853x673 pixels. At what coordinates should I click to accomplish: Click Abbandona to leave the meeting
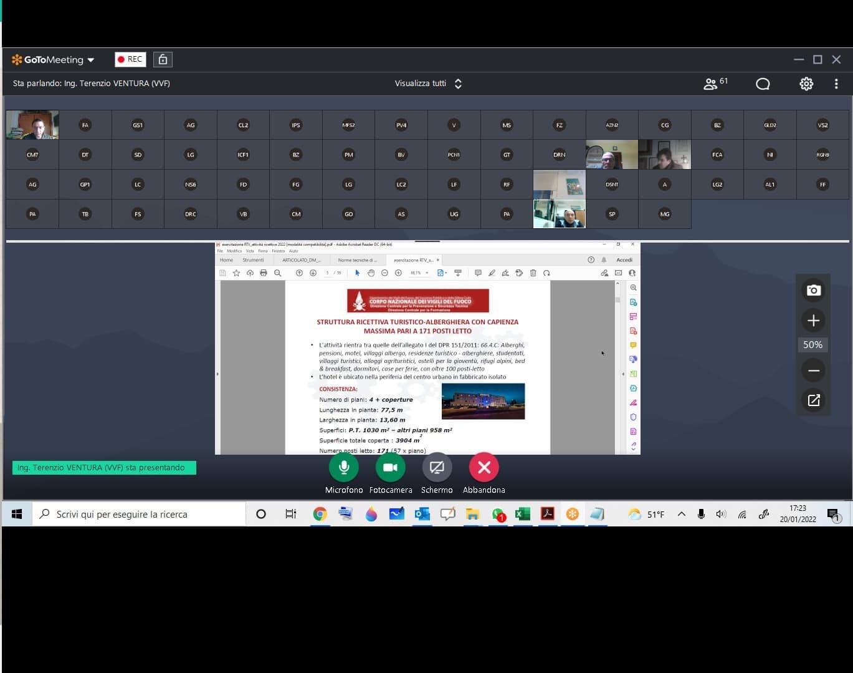click(484, 468)
